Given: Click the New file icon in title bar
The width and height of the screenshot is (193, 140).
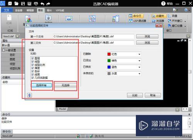Looking at the screenshot, I should [x=10, y=3].
